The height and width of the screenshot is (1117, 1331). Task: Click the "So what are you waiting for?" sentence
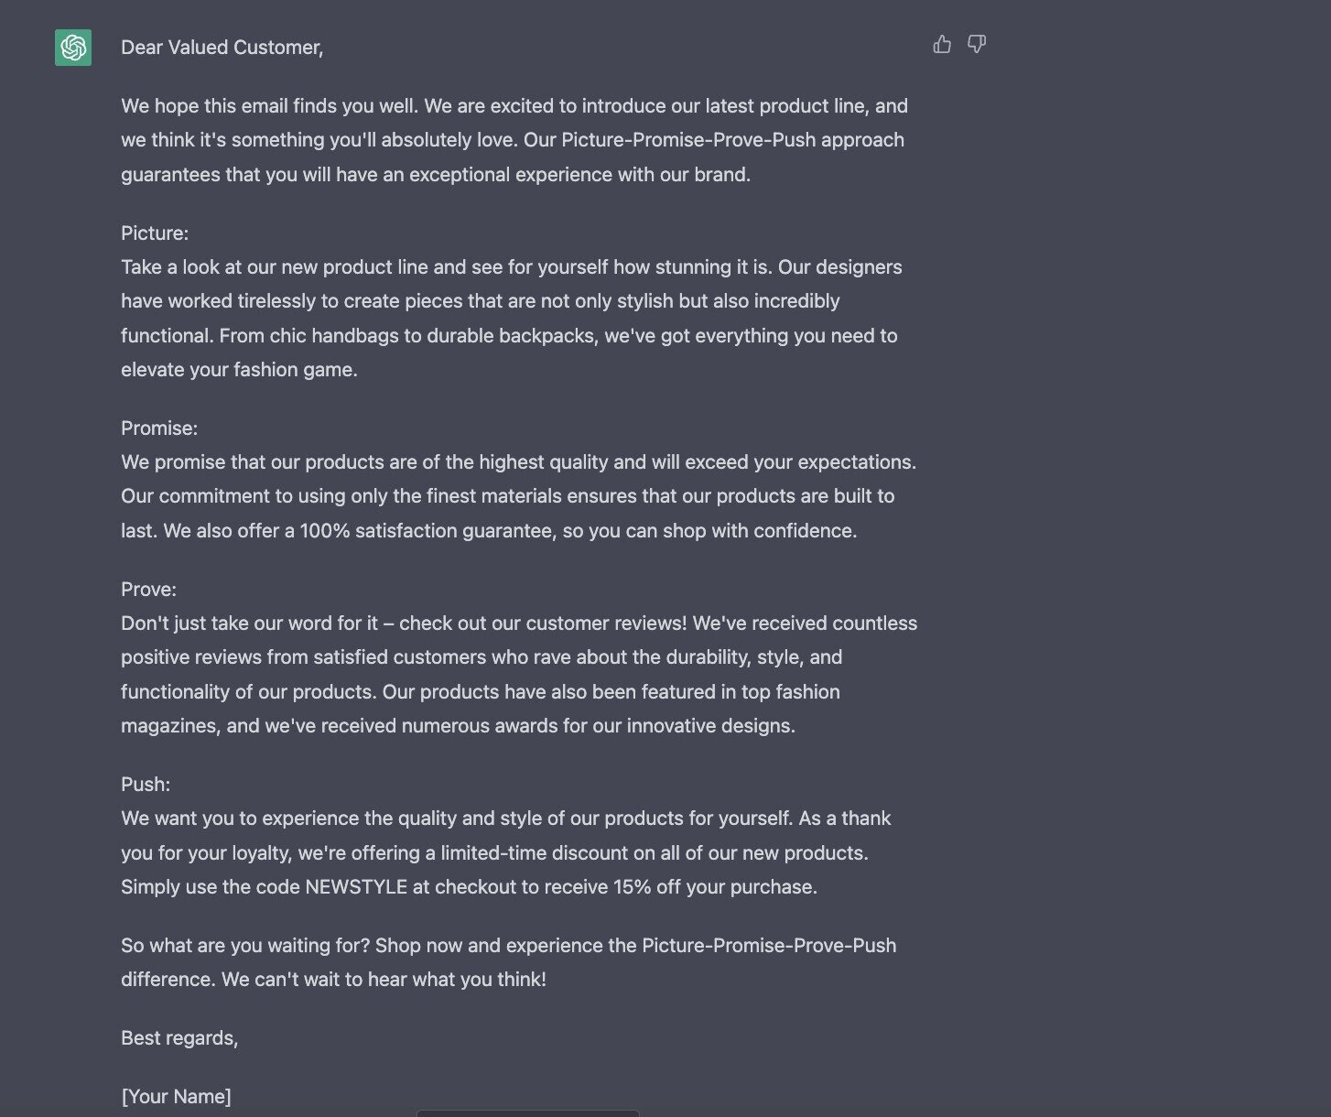click(244, 946)
